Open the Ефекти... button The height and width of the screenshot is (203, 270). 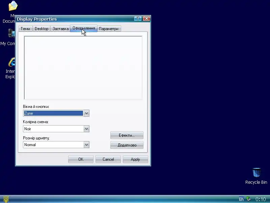click(127, 135)
